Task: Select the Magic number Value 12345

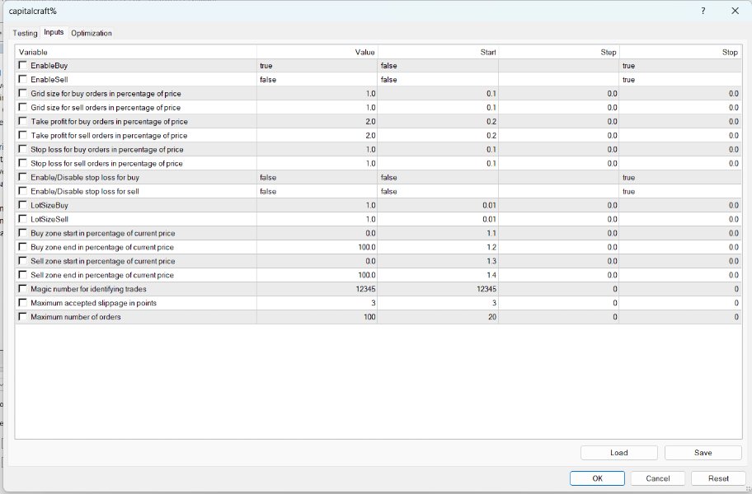Action: click(317, 289)
